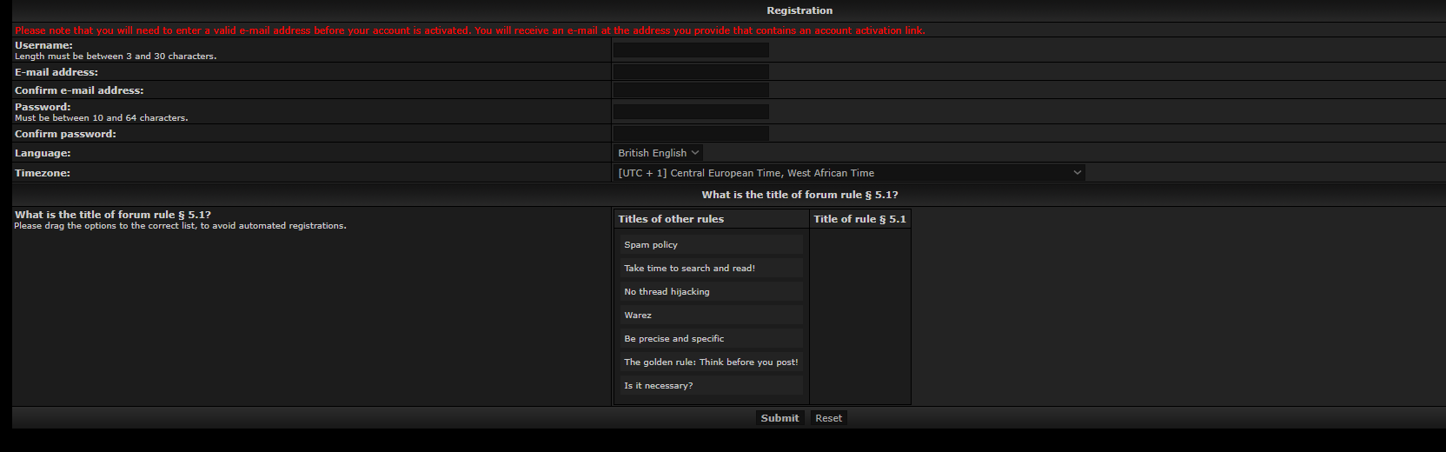Select the 'Warez' option
1446x452 pixels.
pyautogui.click(x=712, y=316)
